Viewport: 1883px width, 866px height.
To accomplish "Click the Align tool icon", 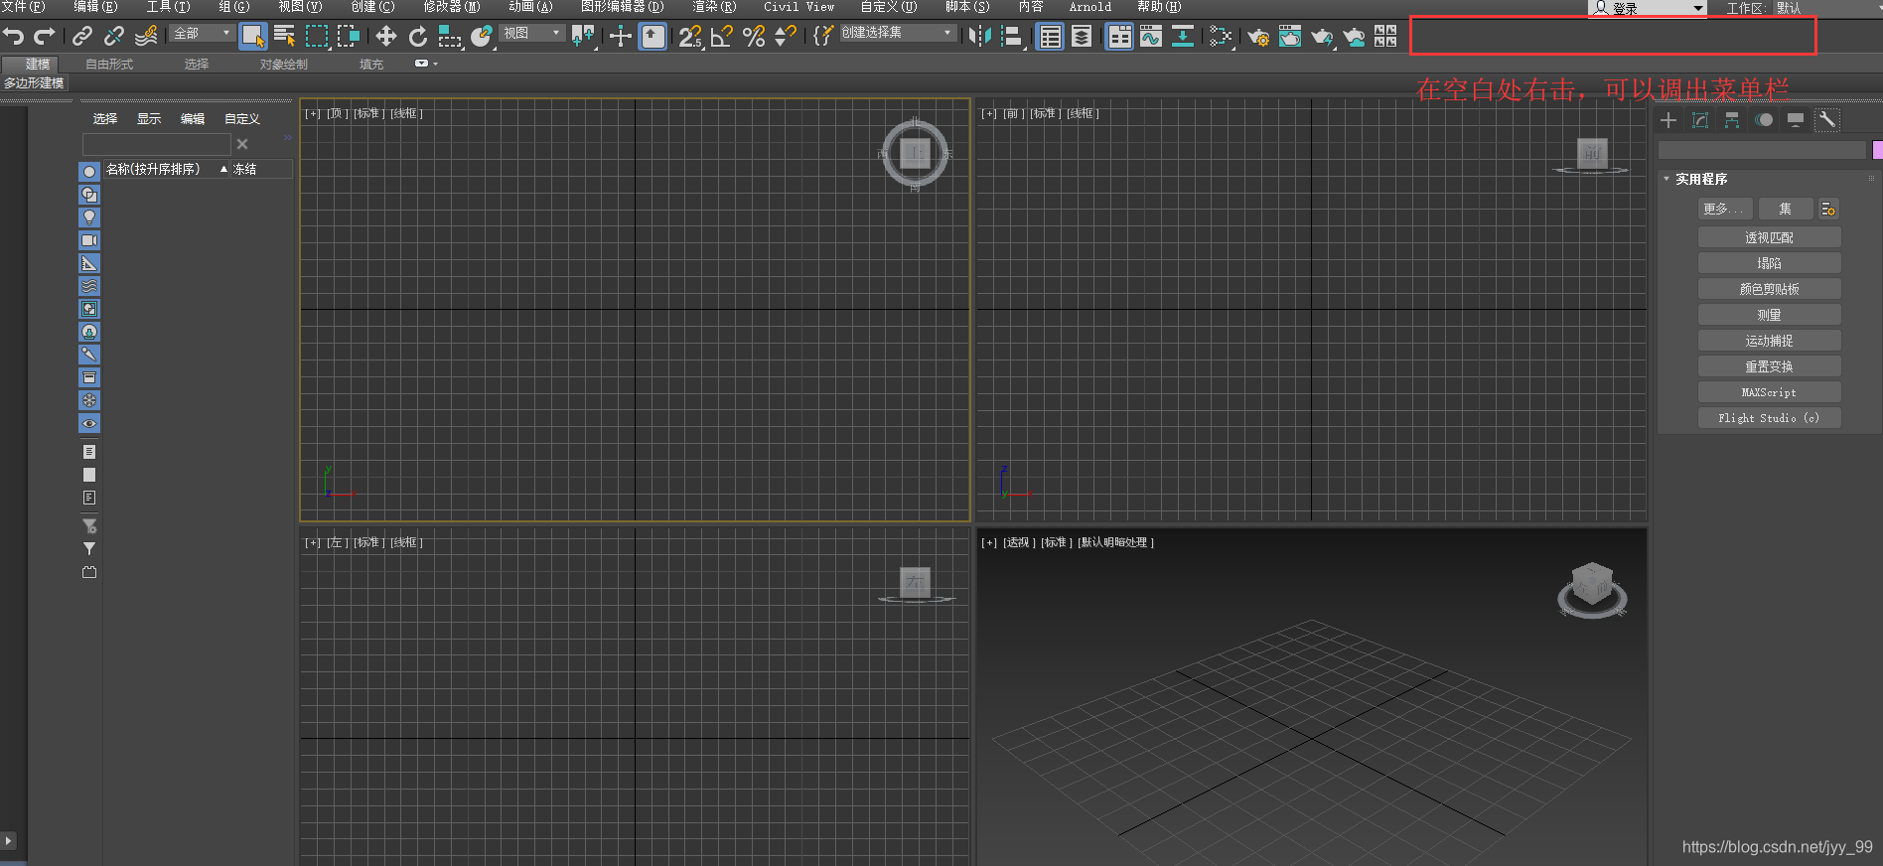I will (x=1012, y=37).
